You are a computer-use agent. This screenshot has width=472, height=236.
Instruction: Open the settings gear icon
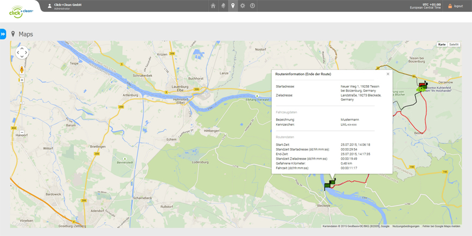[x=243, y=6]
